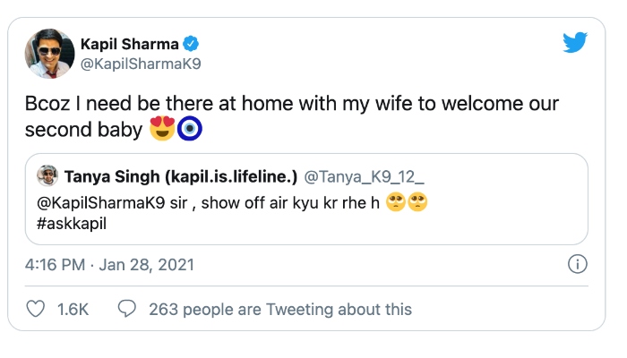Like the tweet with the heart icon
The image size is (627, 358).
coord(36,309)
